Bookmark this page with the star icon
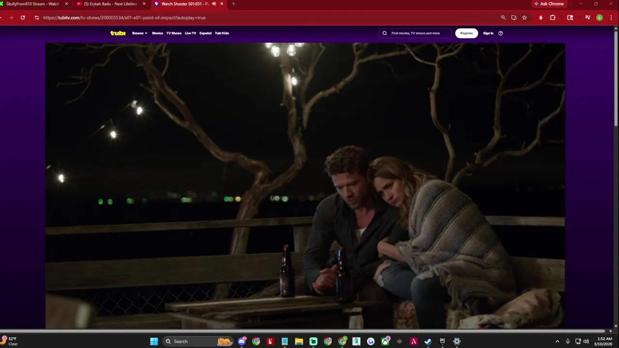 click(x=524, y=17)
